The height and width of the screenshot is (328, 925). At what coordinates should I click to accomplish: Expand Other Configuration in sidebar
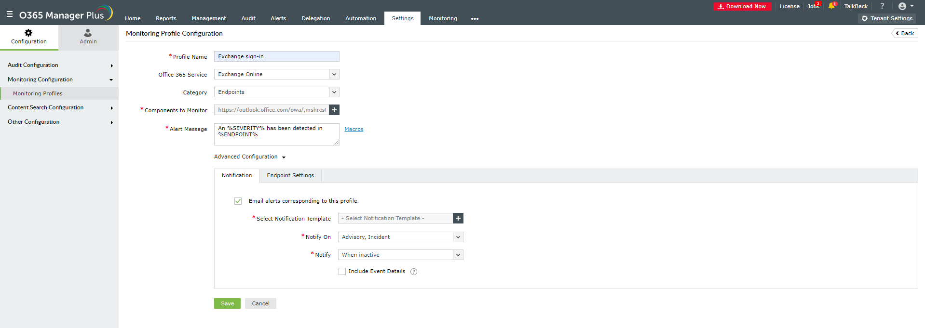coord(59,122)
